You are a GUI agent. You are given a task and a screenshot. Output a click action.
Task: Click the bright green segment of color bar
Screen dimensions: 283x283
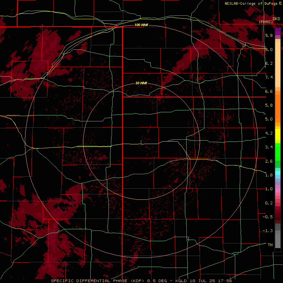coord(278,152)
